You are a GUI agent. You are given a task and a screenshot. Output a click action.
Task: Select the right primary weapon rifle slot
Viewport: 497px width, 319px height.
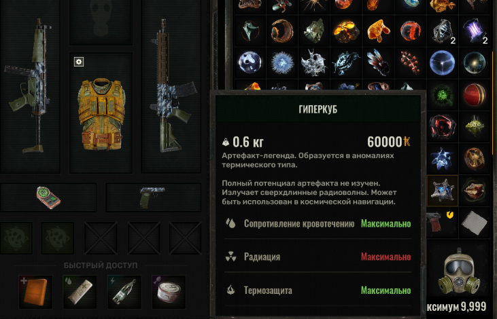(171, 86)
